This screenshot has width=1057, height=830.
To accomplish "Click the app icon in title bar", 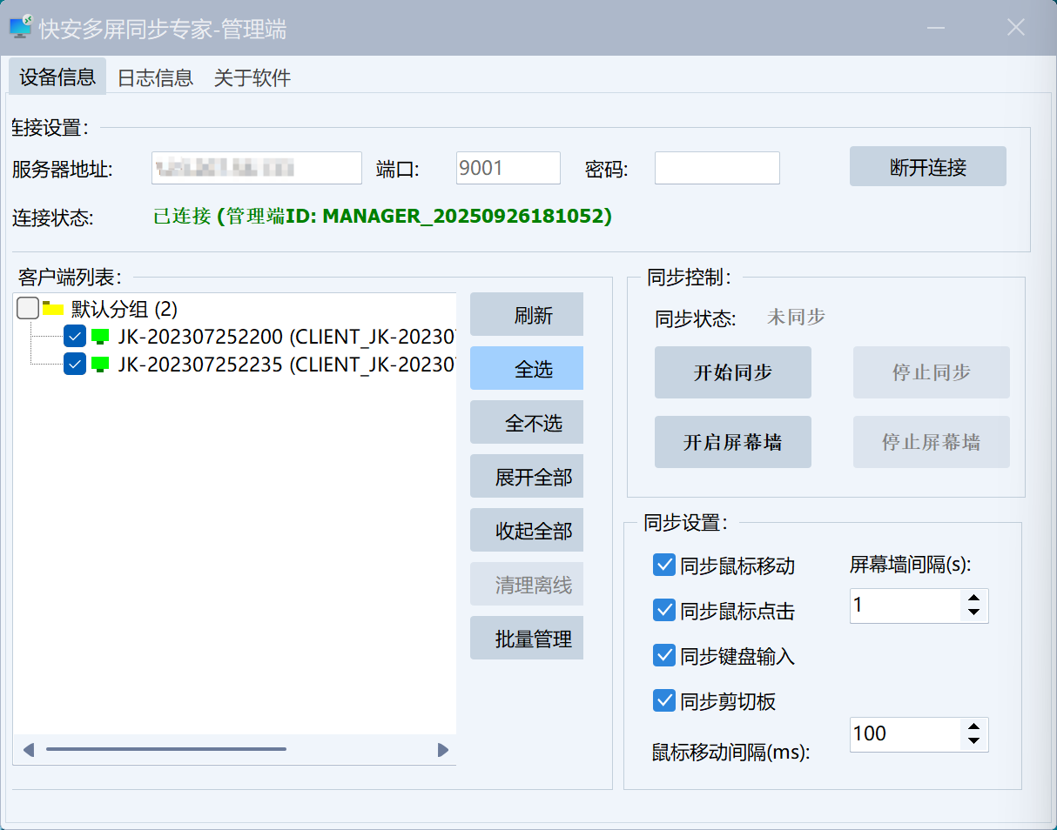I will (x=21, y=27).
